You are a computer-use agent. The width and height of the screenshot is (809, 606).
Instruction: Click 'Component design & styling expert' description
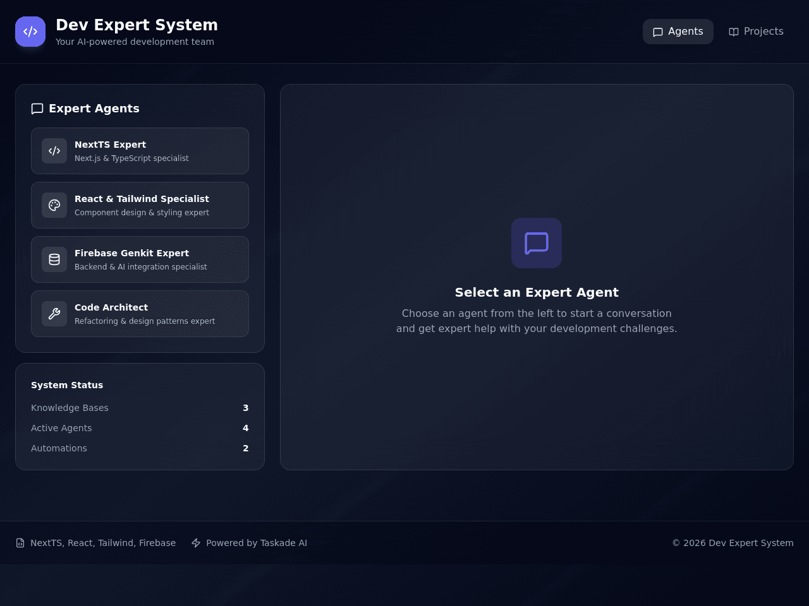click(x=142, y=213)
